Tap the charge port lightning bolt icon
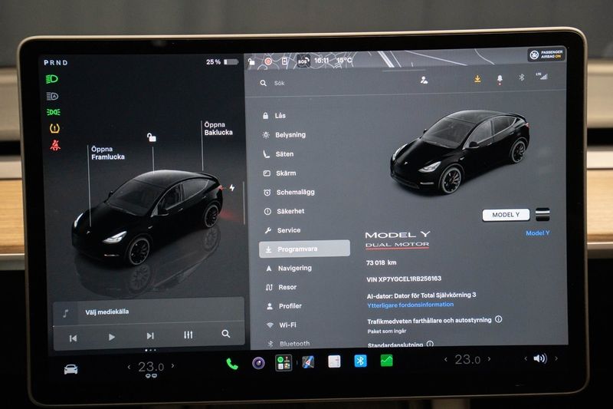 (x=232, y=188)
